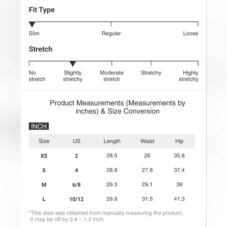Click the Slightly stretchy marker triangle

73,64
